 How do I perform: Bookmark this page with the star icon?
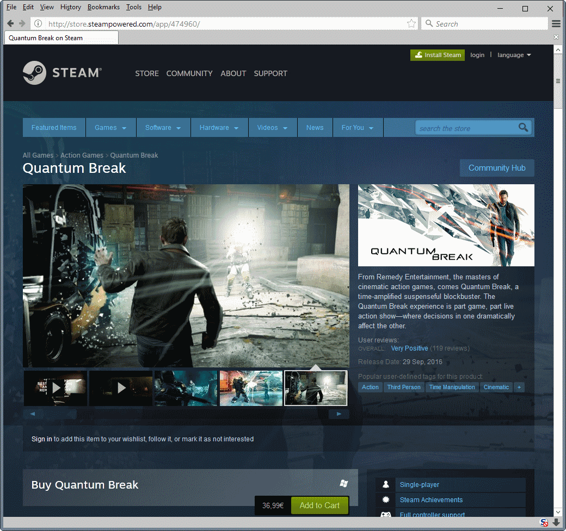pos(411,24)
